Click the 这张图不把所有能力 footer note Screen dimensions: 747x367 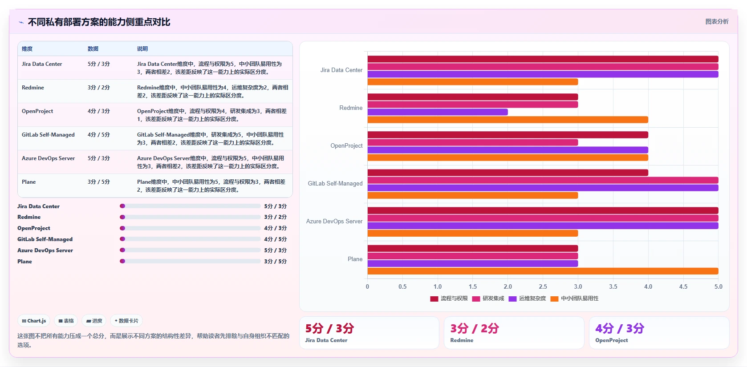tap(153, 340)
